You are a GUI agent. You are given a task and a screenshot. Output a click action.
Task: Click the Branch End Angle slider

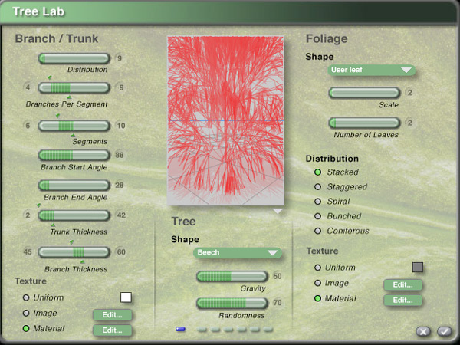pyautogui.click(x=74, y=186)
